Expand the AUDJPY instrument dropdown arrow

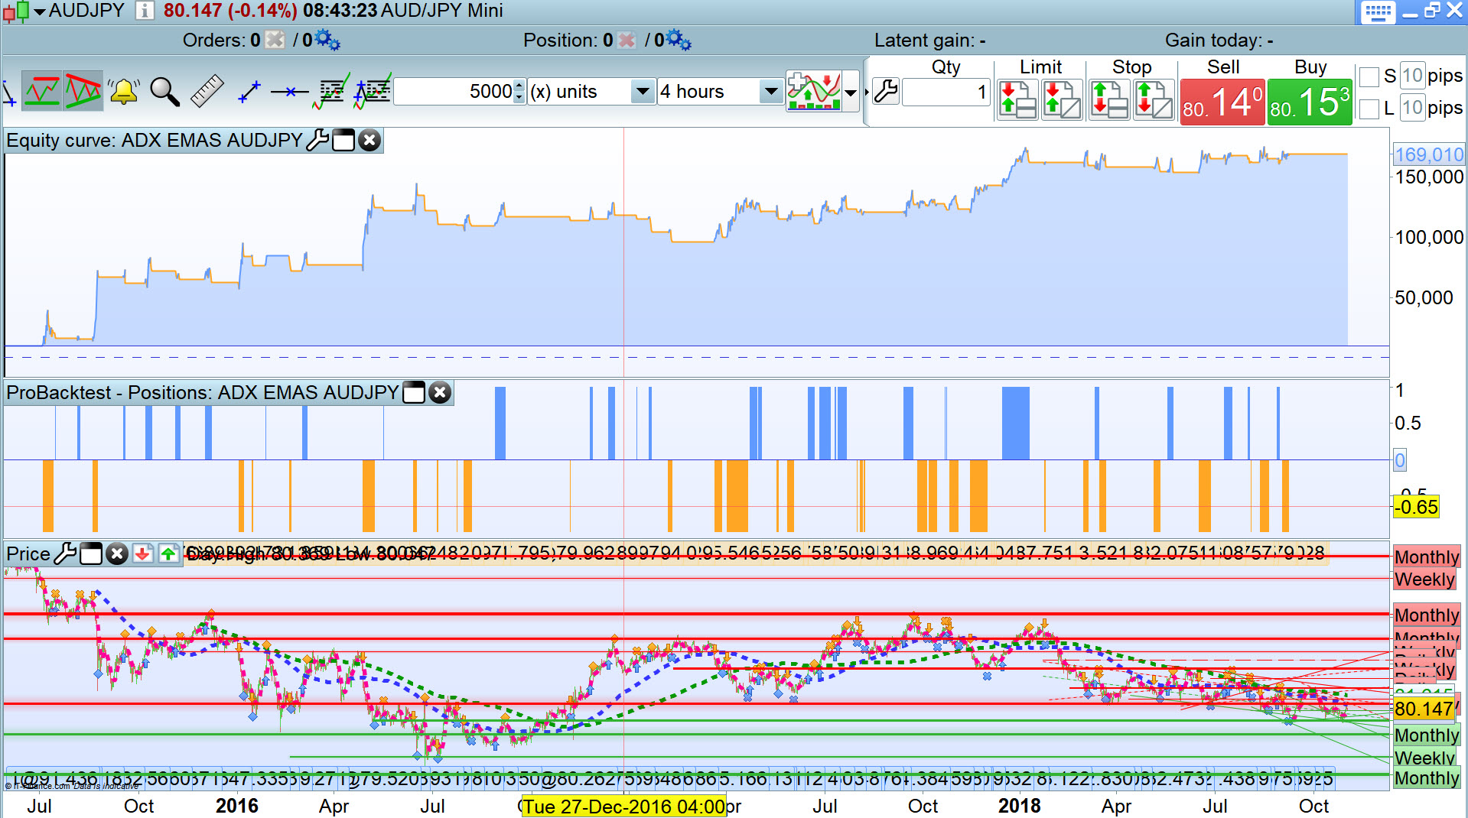40,11
